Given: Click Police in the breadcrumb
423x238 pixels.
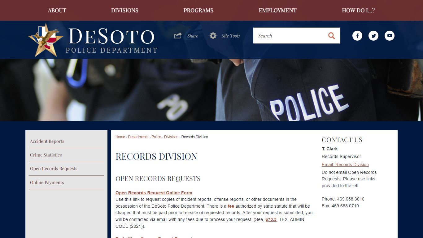Looking at the screenshot, I should [156, 137].
